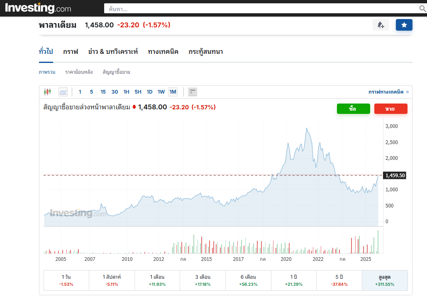Select the 1M chart interval
This screenshot has height=299, width=427.
(173, 92)
